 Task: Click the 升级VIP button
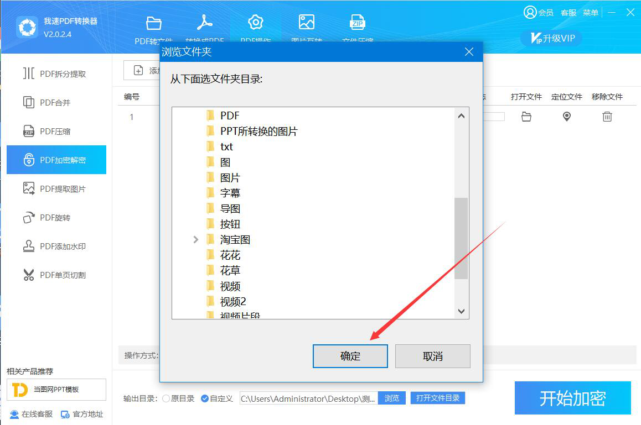(551, 38)
